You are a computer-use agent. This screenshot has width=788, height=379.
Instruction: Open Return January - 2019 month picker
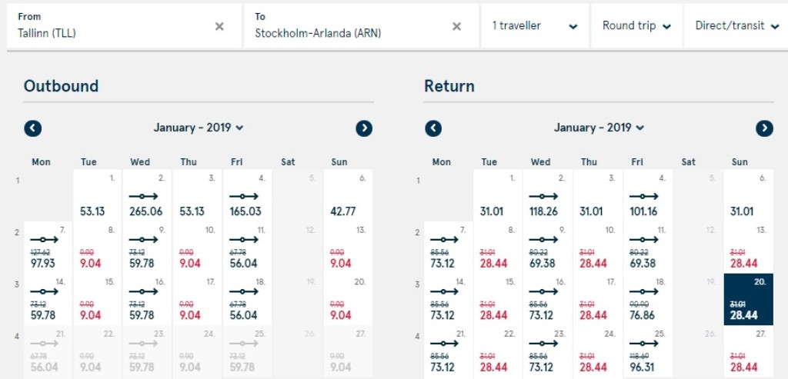pyautogui.click(x=599, y=128)
